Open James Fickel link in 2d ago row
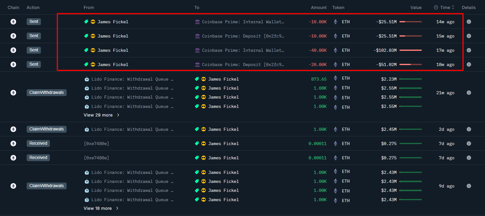This screenshot has height=216, width=485. pos(223,129)
